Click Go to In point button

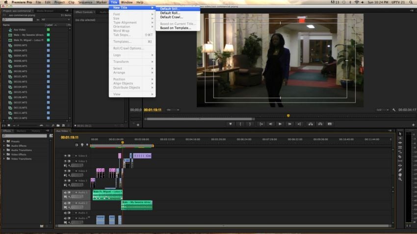tap(261, 124)
